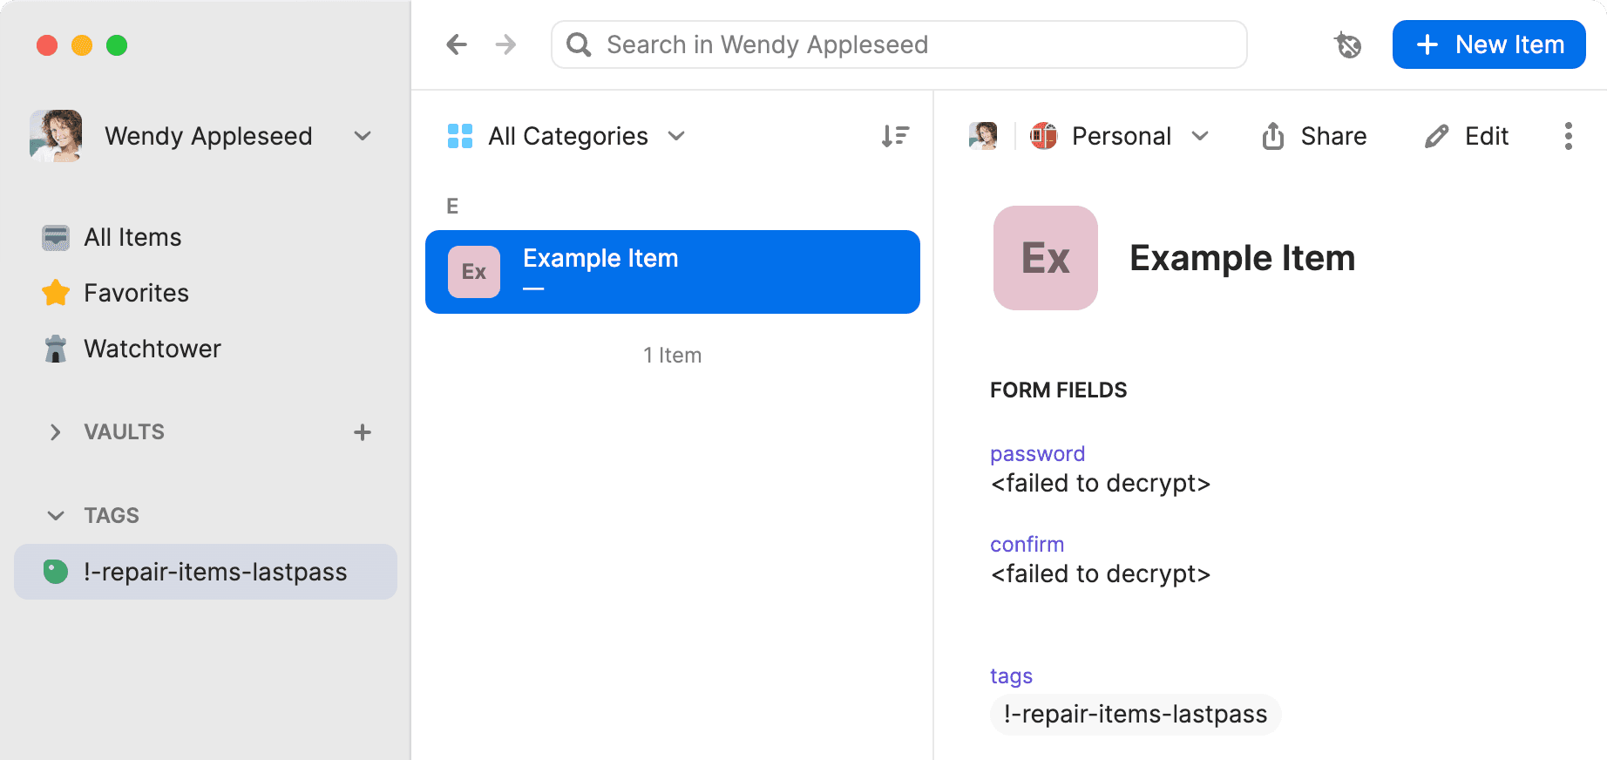Select the !-repair-items-lastpass tag in sidebar
Viewport: 1607px width, 760px height.
(206, 572)
